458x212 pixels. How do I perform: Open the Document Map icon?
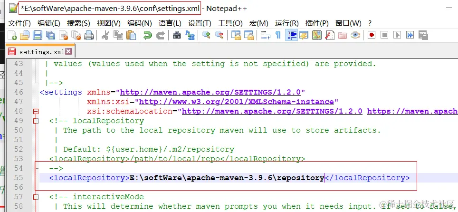click(x=316, y=35)
